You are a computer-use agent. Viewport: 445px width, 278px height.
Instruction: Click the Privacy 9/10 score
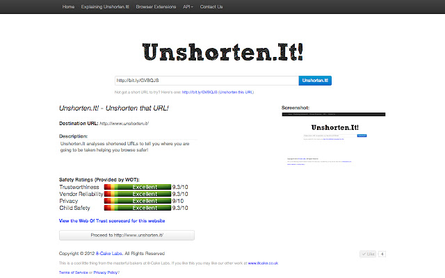(x=178, y=201)
